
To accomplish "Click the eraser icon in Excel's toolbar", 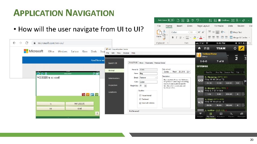I will tap(244, 21).
